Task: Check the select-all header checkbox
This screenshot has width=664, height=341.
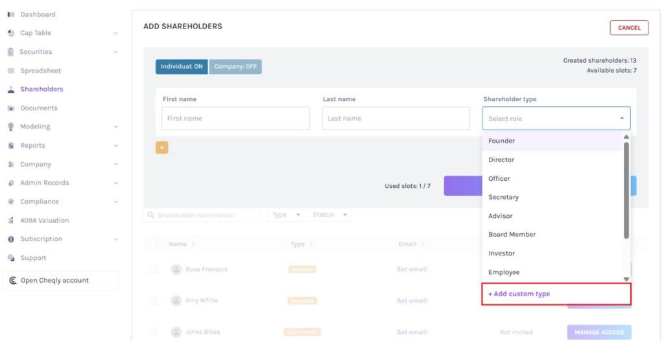Action: (x=153, y=244)
